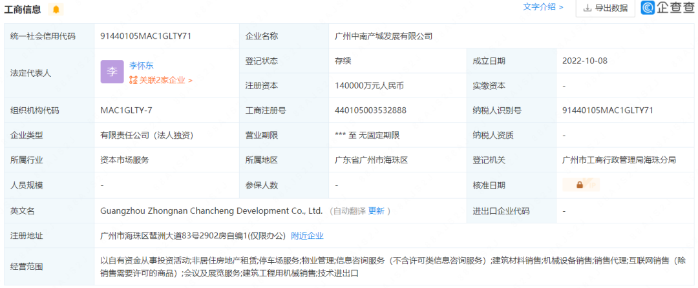Select credit code 91440105MAC1GLTY71 in first row
Image resolution: width=698 pixels, height=288 pixels.
coord(146,36)
